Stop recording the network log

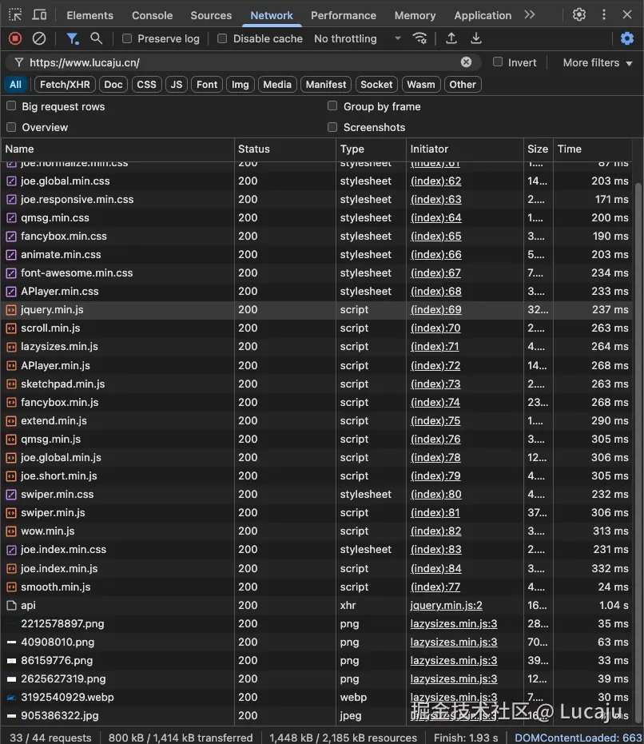click(x=14, y=38)
